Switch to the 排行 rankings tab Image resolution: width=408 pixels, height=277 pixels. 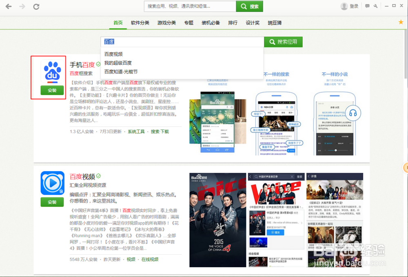point(233,23)
